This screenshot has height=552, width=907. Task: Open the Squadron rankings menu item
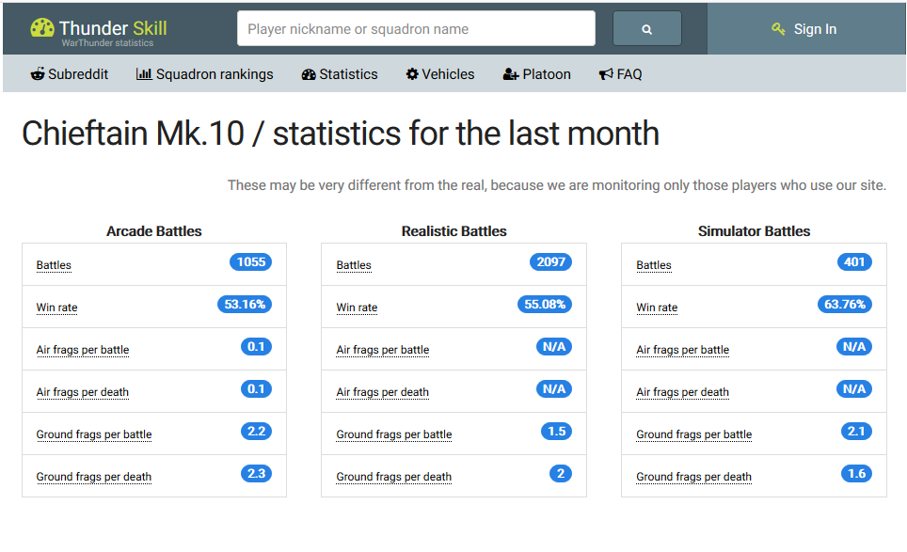tap(215, 74)
